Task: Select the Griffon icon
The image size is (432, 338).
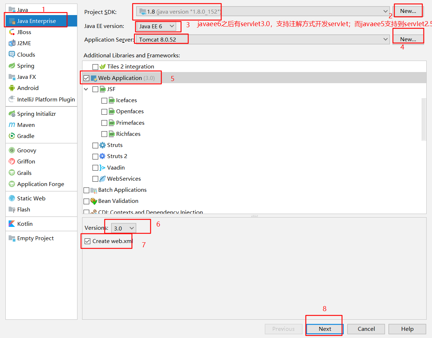Action: [12, 162]
